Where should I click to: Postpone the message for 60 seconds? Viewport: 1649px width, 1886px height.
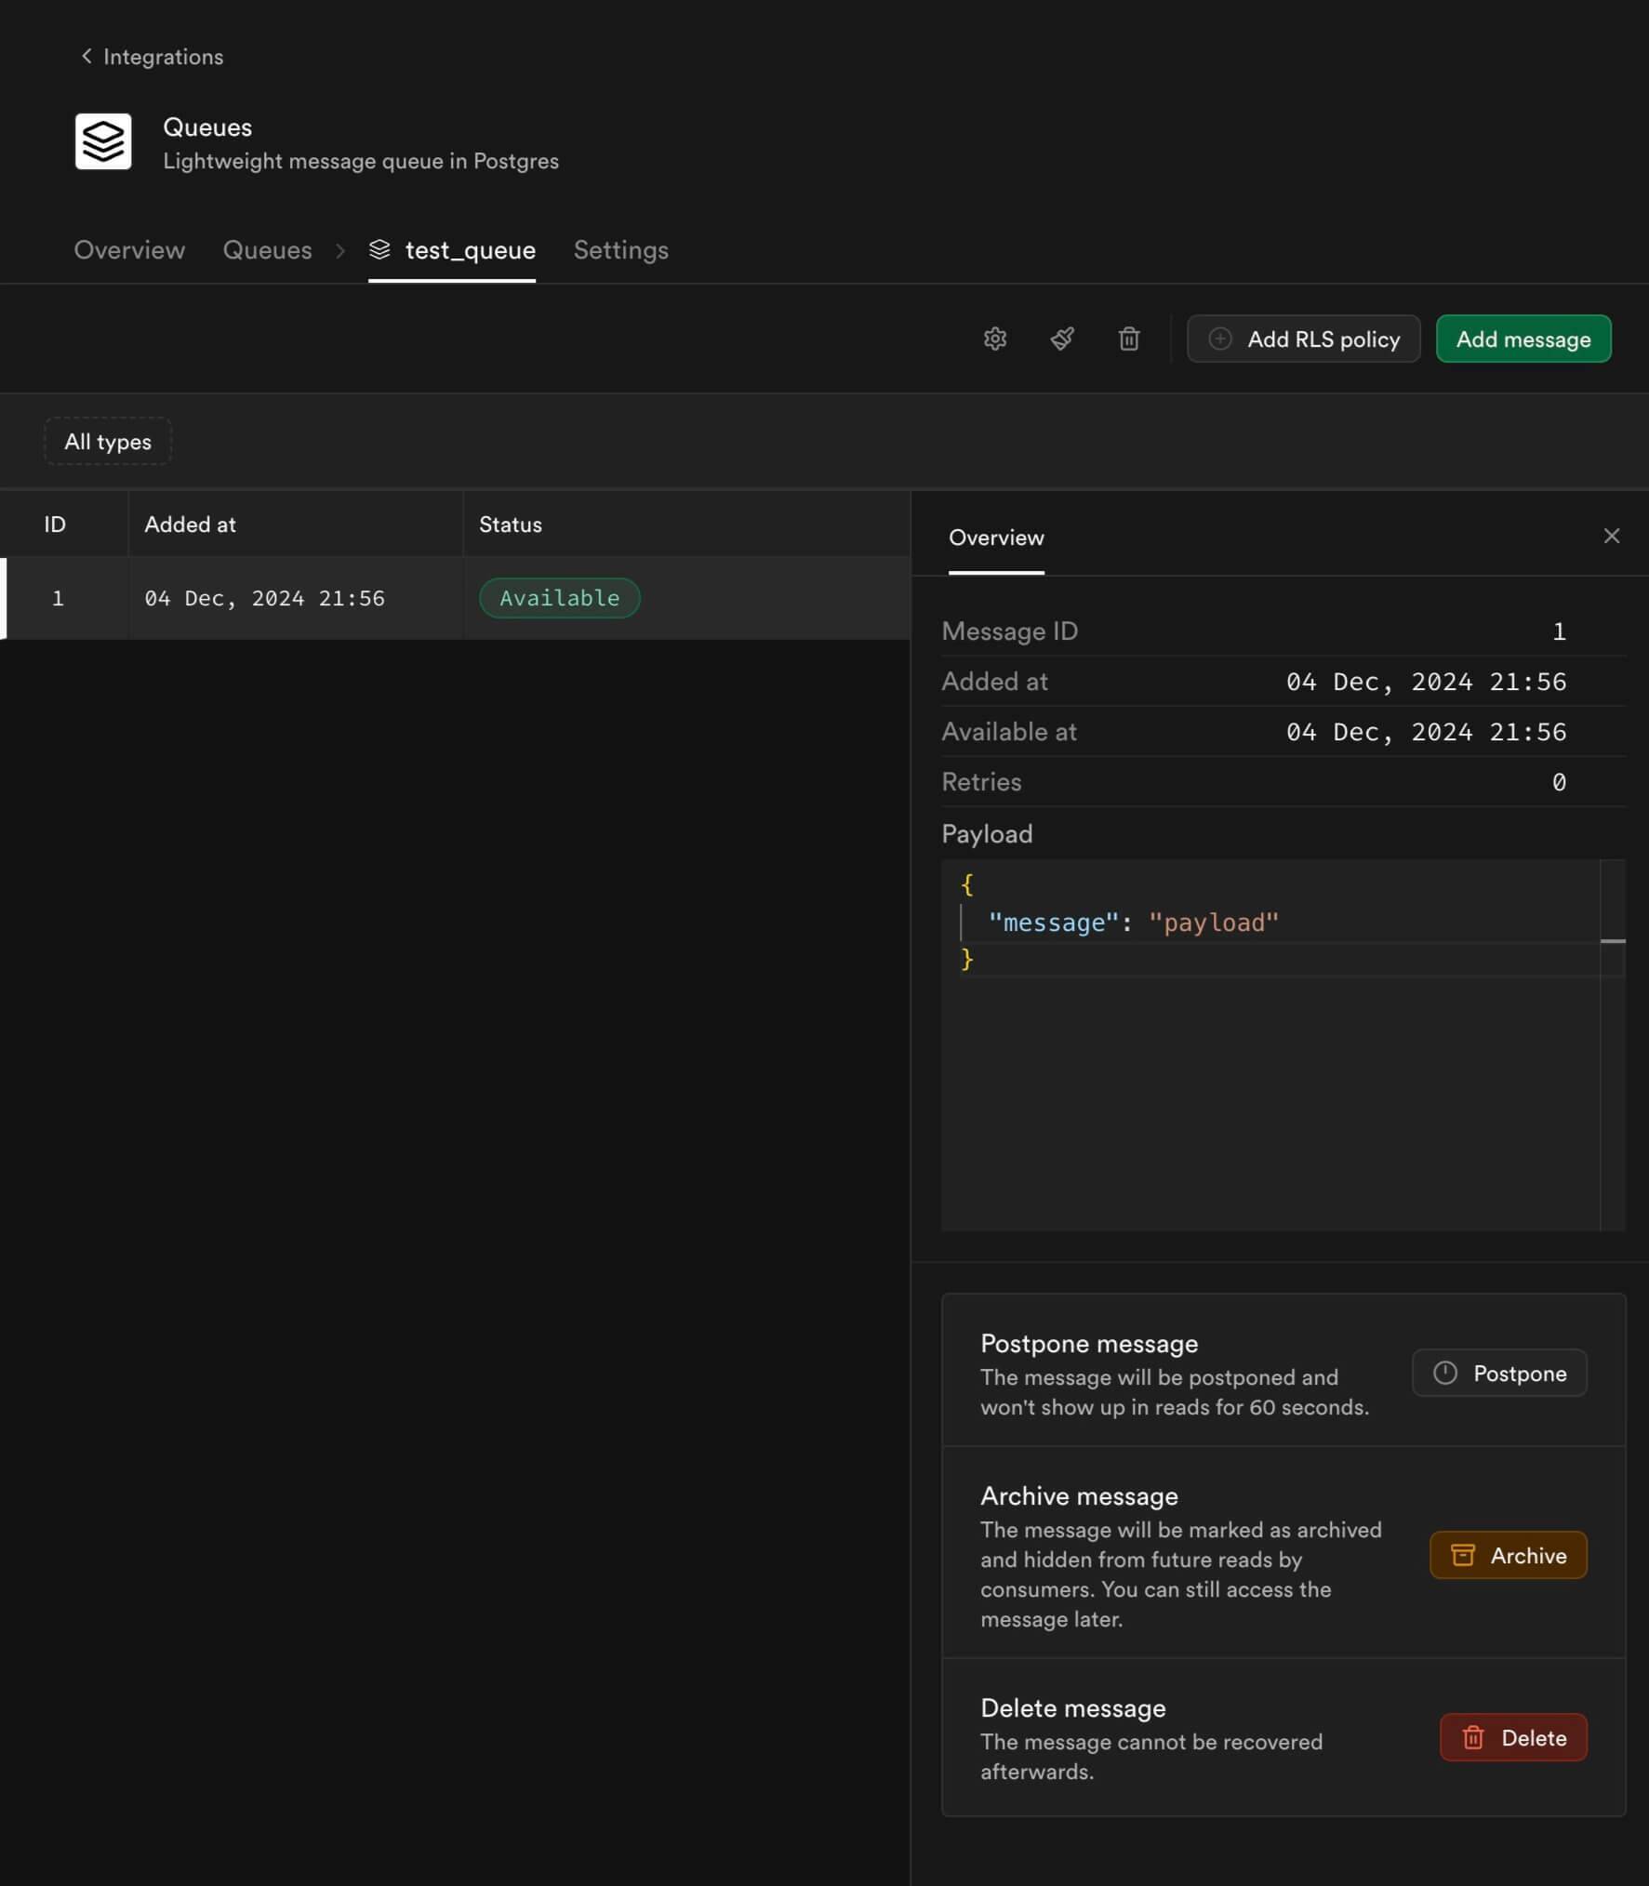(x=1498, y=1373)
